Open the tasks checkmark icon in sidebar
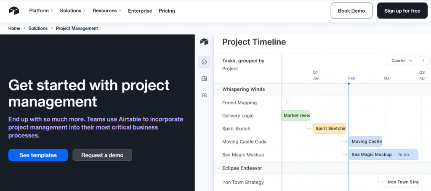This screenshot has width=431, height=191. coord(204,62)
